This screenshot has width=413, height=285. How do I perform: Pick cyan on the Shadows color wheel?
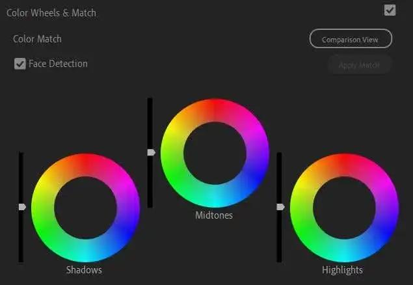pyautogui.click(x=85, y=251)
